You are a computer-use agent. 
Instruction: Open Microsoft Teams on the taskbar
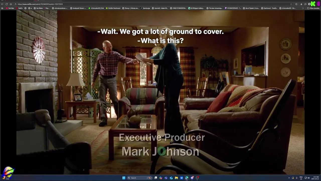pyautogui.click(x=166, y=178)
